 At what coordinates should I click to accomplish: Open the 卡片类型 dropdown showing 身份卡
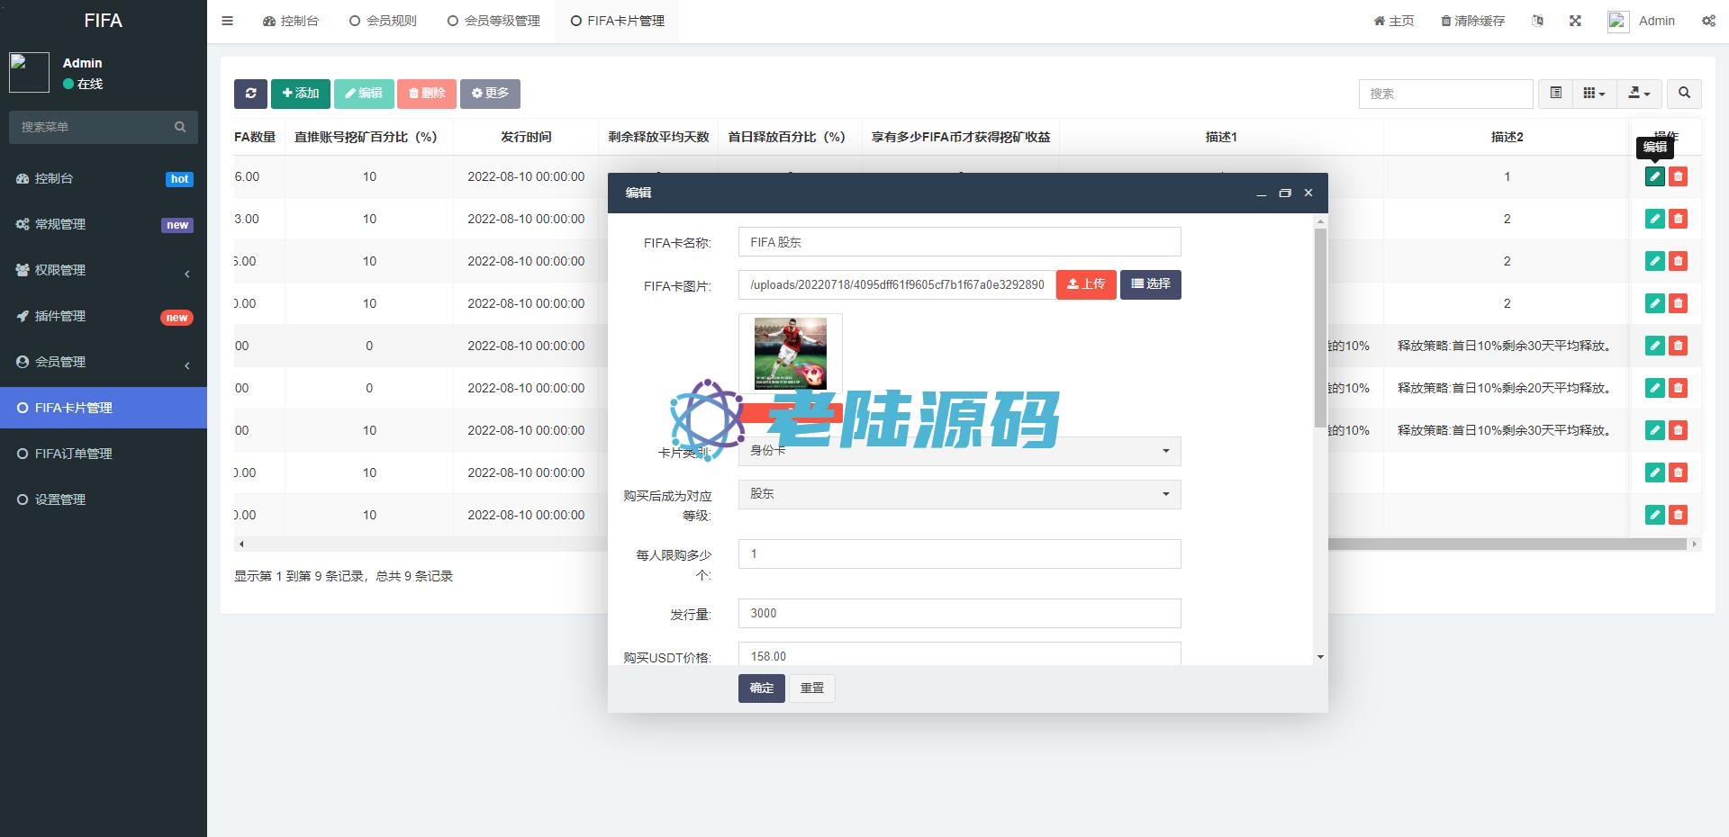959,451
